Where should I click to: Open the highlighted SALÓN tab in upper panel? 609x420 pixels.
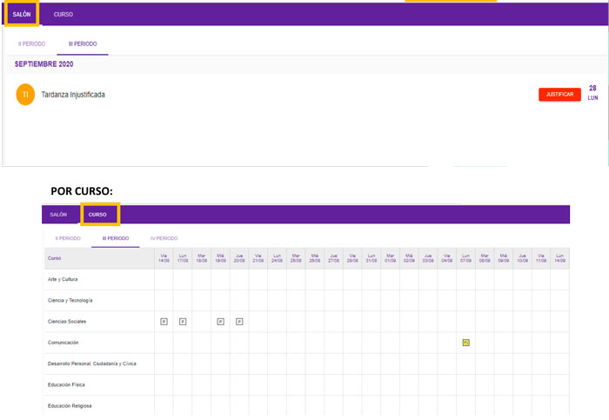pyautogui.click(x=22, y=15)
